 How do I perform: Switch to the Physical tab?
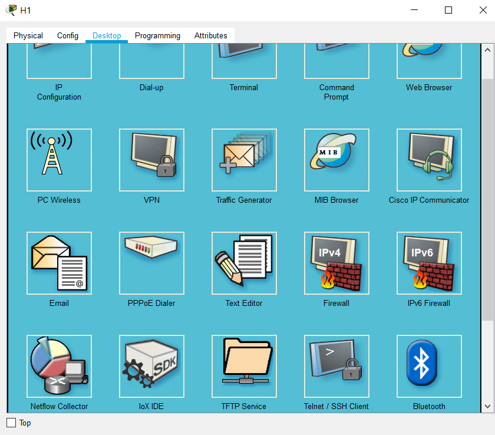tap(28, 35)
